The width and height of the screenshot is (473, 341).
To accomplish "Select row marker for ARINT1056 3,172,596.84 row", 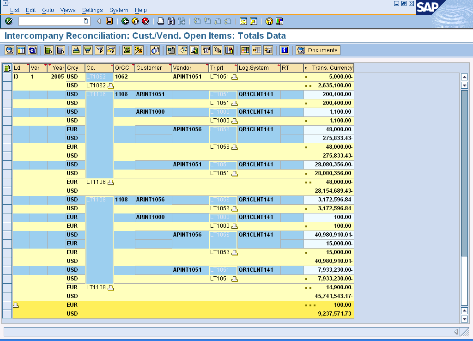I will (7, 200).
